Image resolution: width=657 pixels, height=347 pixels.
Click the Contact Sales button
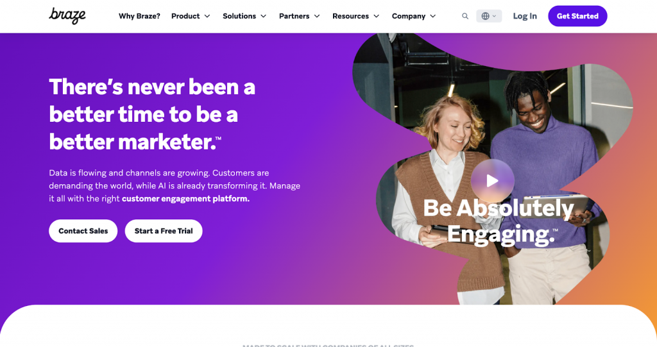point(83,231)
